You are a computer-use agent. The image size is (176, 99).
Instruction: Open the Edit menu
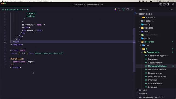tap(15, 1)
